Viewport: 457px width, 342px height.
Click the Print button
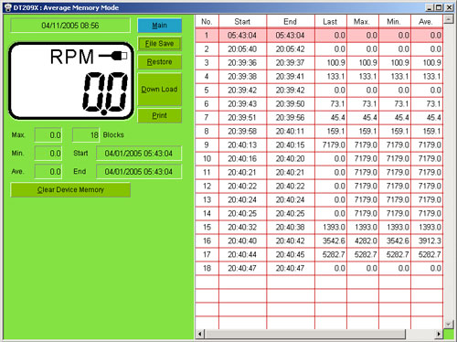click(x=160, y=115)
